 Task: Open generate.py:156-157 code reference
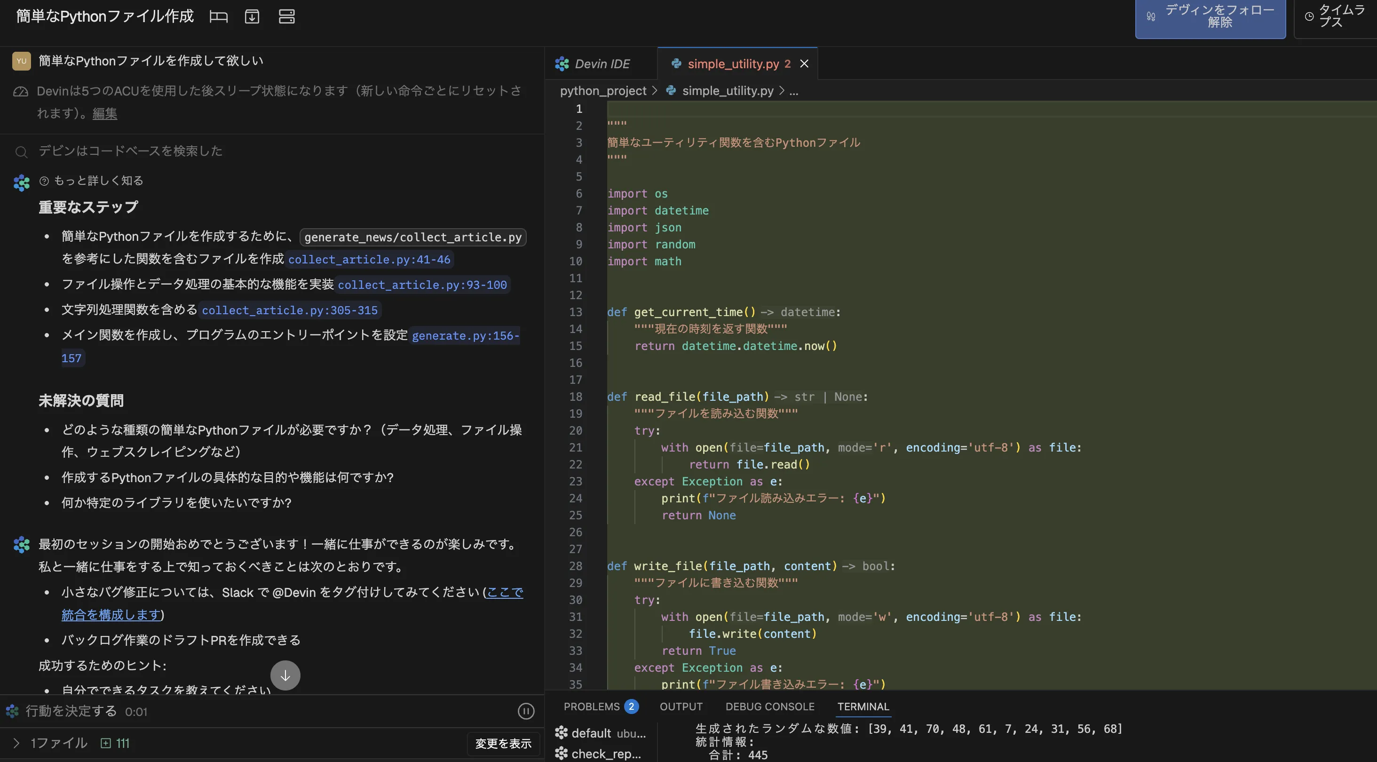point(465,336)
